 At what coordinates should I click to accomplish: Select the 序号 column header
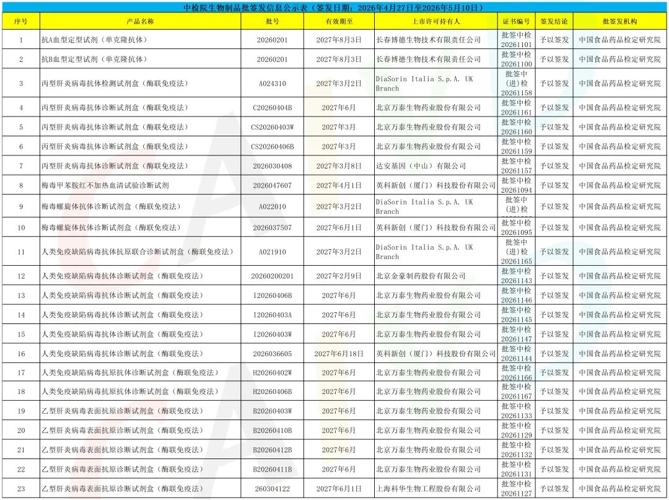[21, 21]
